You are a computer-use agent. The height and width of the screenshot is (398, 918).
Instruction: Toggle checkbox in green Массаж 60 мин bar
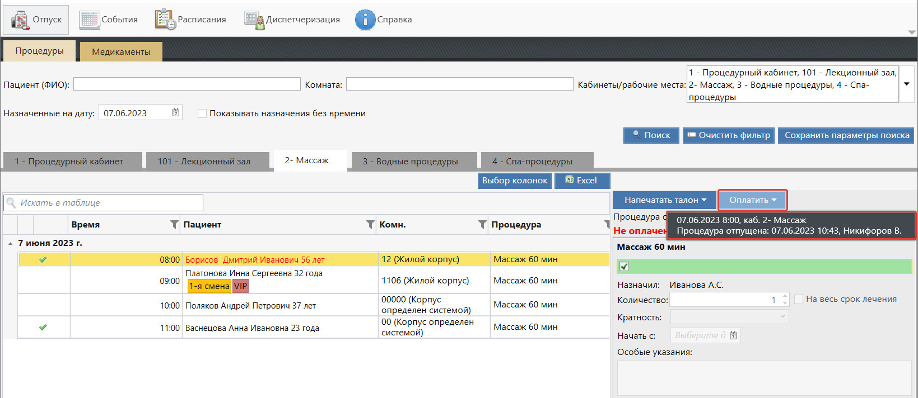pyautogui.click(x=624, y=267)
